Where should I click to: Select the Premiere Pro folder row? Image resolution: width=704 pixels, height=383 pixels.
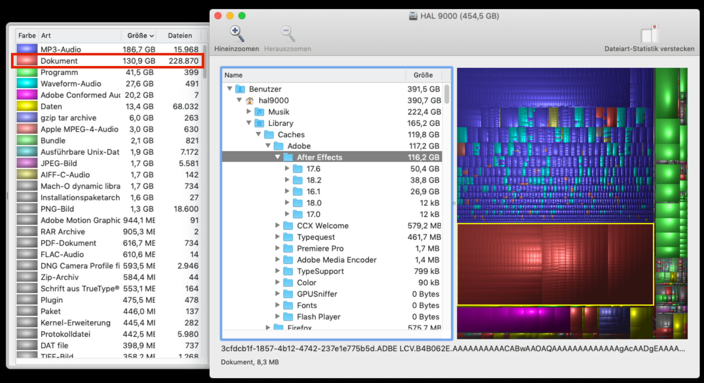[x=320, y=248]
